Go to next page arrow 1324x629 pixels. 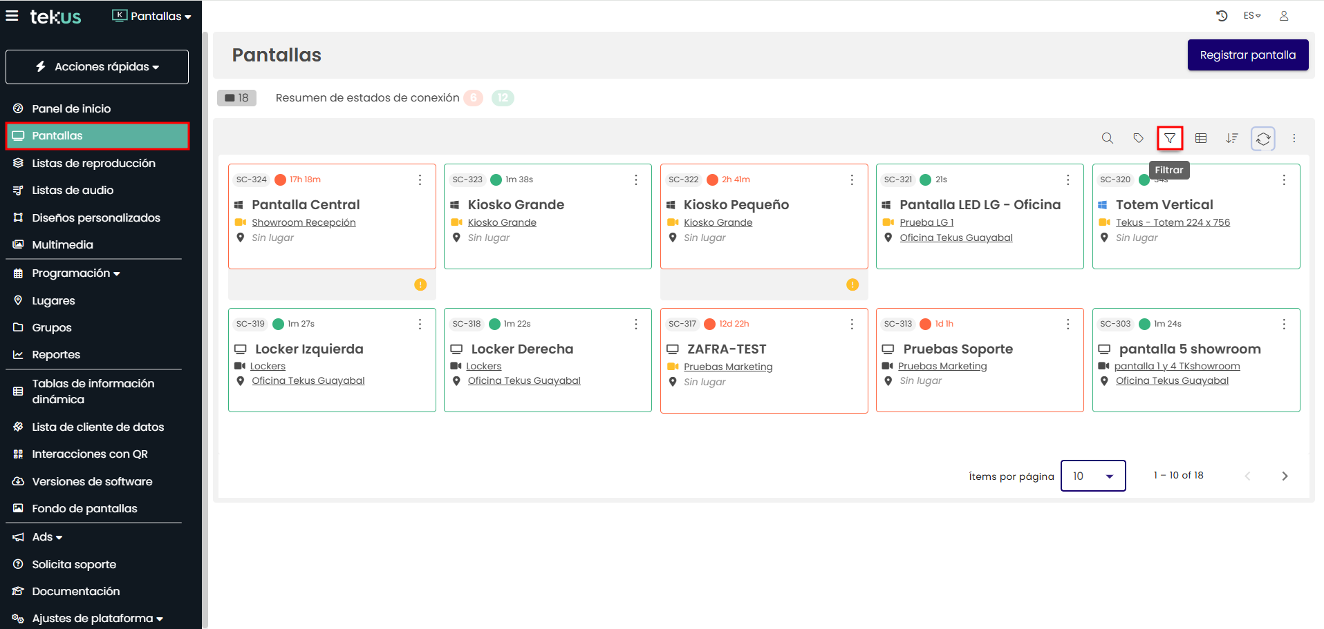click(x=1285, y=476)
